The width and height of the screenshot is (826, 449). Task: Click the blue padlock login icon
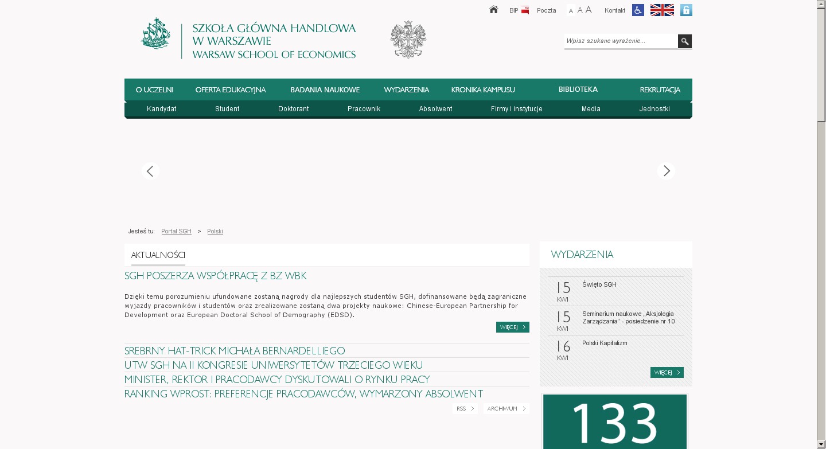(x=686, y=10)
